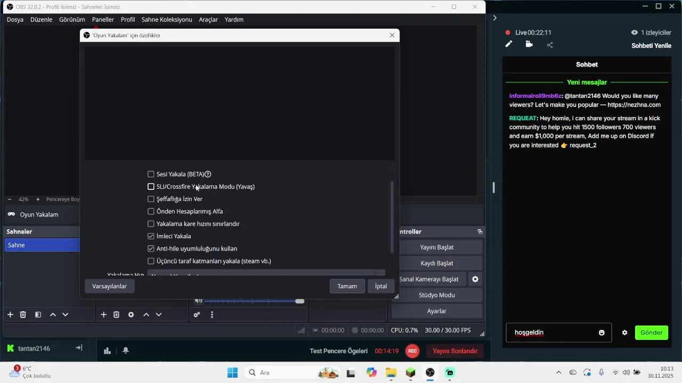Open Windows Start menu

pos(232,373)
